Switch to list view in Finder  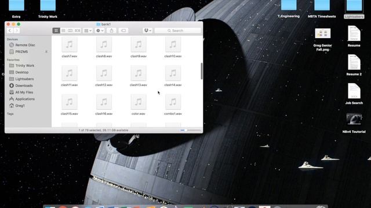pos(63,31)
